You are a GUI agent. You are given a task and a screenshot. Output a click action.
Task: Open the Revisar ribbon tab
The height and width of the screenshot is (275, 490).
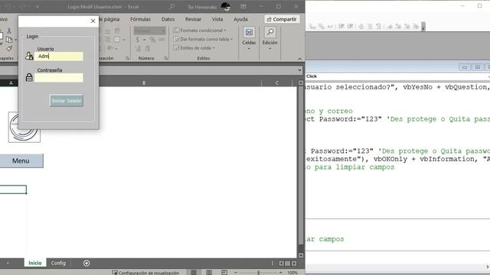(193, 19)
